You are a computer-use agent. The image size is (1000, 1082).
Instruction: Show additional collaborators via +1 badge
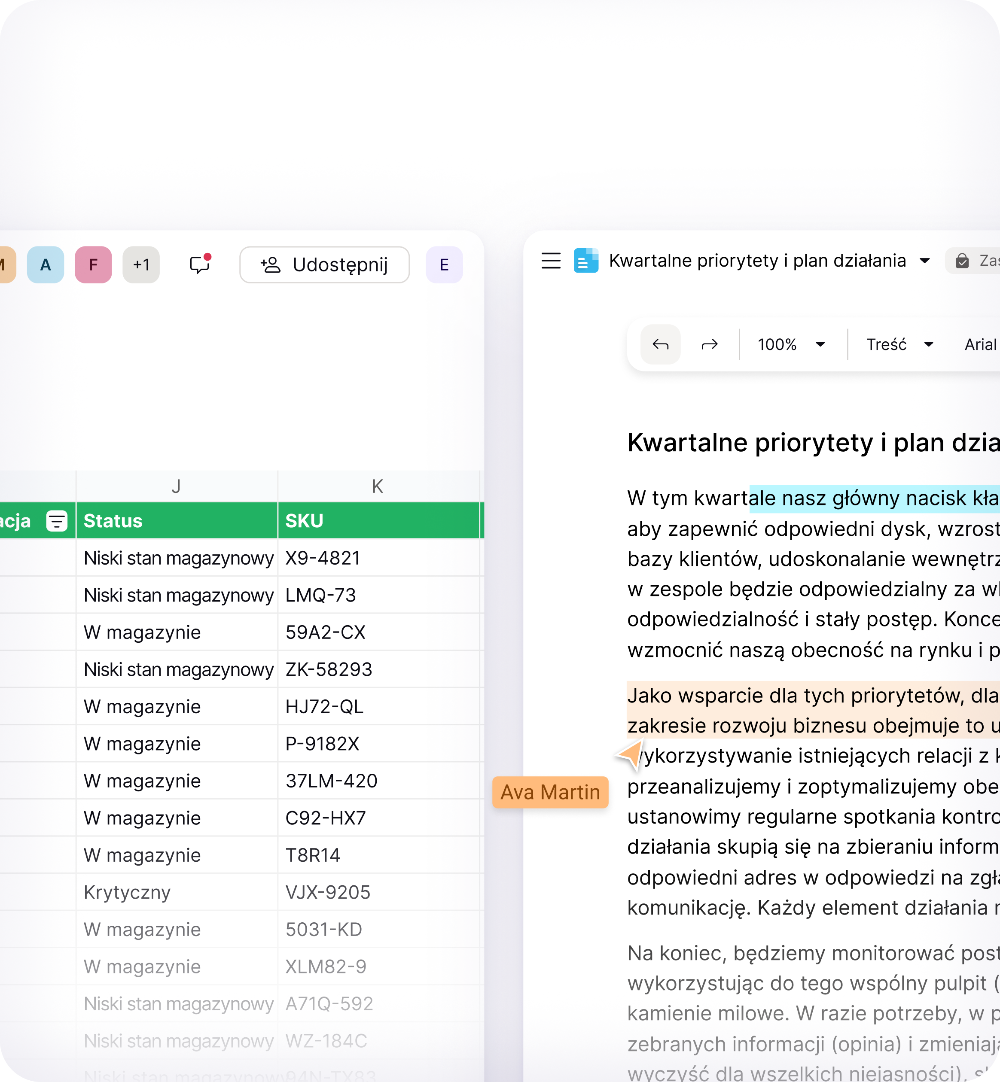pyautogui.click(x=141, y=264)
